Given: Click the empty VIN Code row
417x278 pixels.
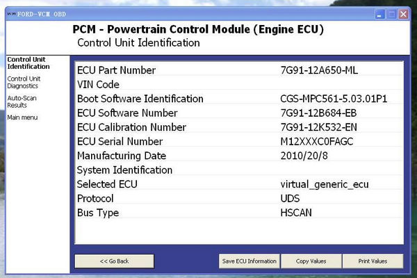Looking at the screenshot, I should 236,85.
